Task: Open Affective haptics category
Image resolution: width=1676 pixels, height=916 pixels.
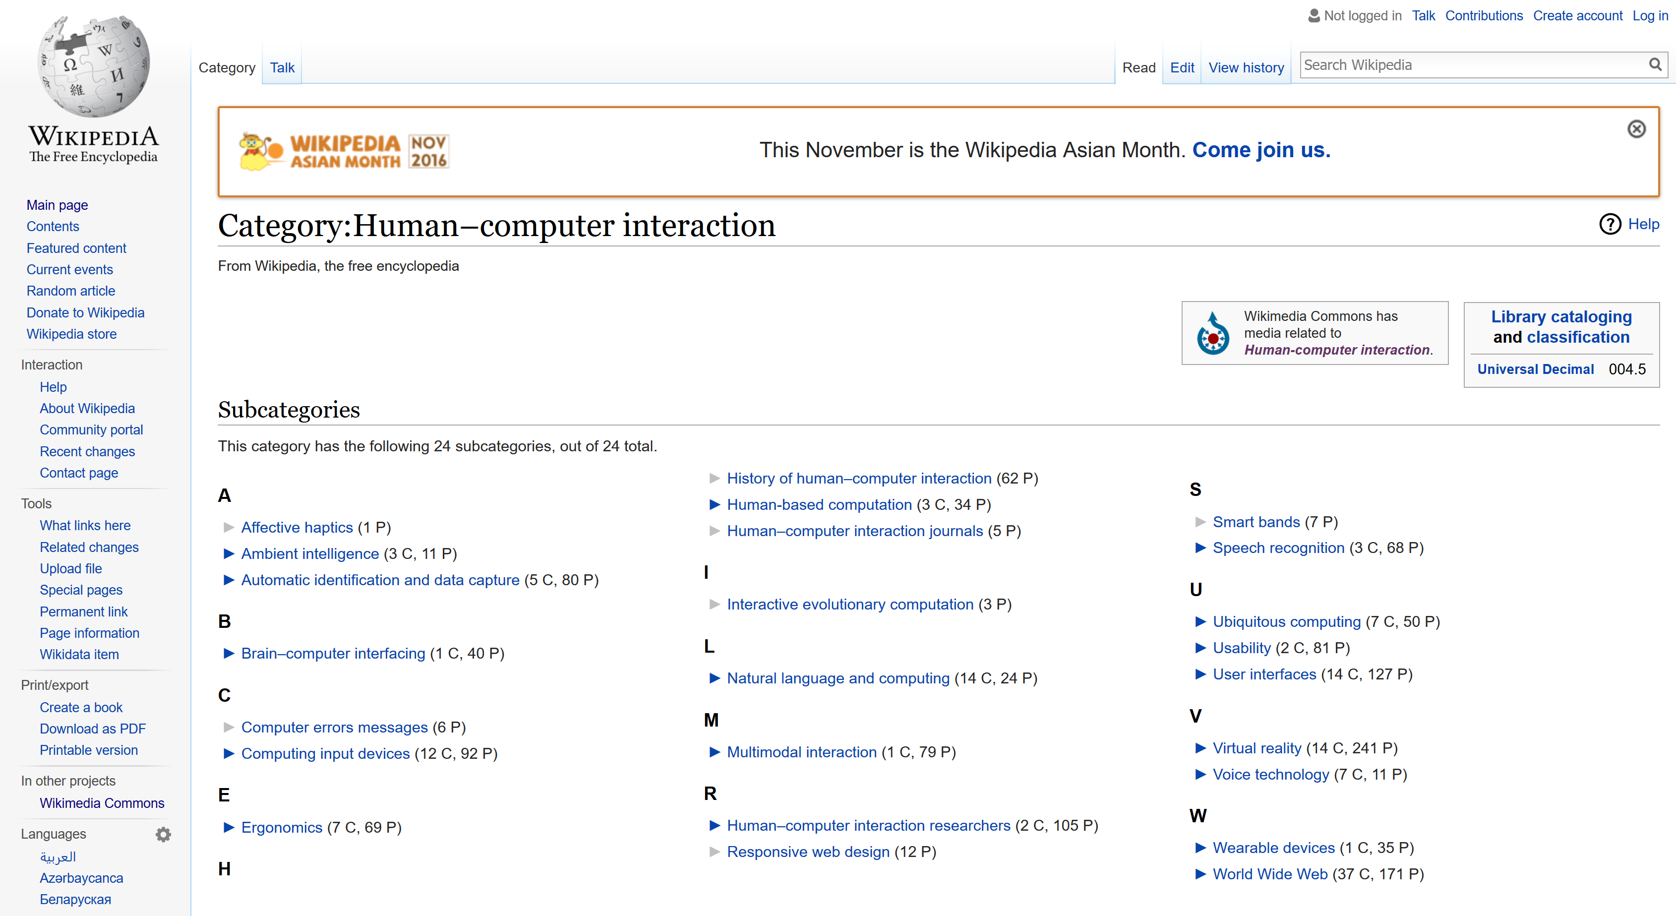Action: [297, 528]
